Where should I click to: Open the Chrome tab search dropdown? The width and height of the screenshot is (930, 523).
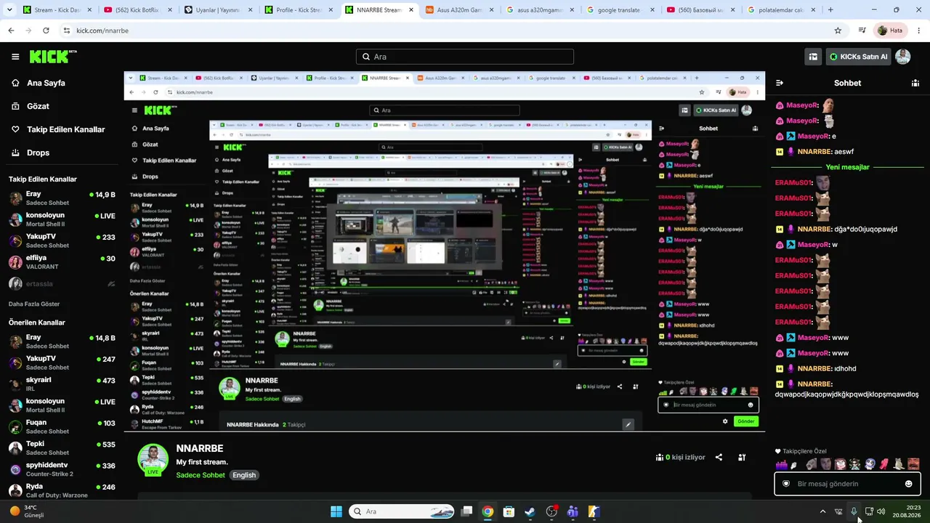pyautogui.click(x=10, y=10)
